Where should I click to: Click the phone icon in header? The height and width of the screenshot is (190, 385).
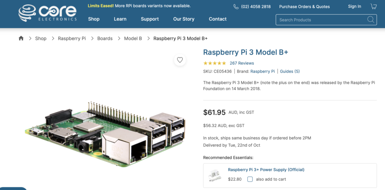236,7
